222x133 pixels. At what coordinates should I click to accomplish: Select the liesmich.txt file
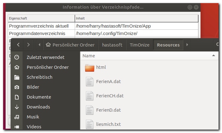point(108,124)
